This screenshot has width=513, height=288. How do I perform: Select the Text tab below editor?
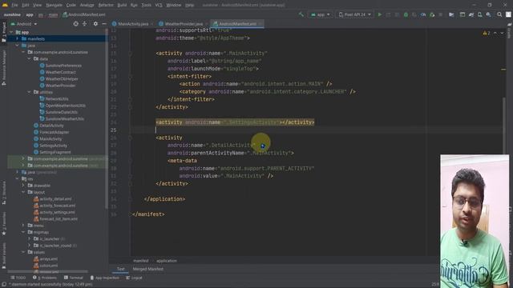click(121, 269)
